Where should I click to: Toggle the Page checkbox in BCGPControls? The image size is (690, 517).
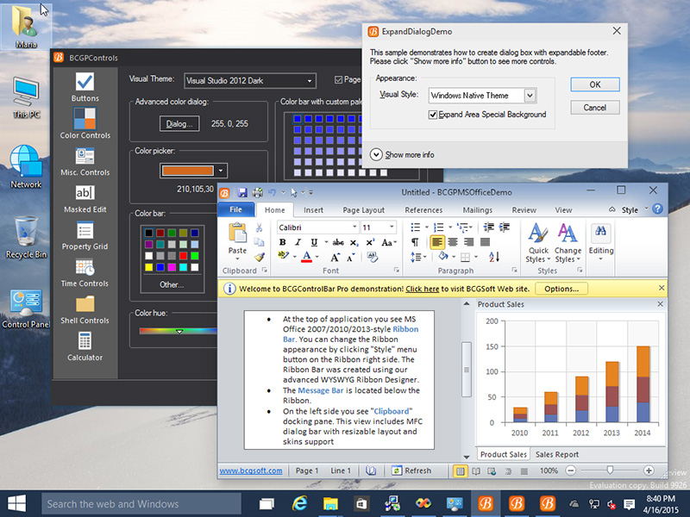coord(338,79)
